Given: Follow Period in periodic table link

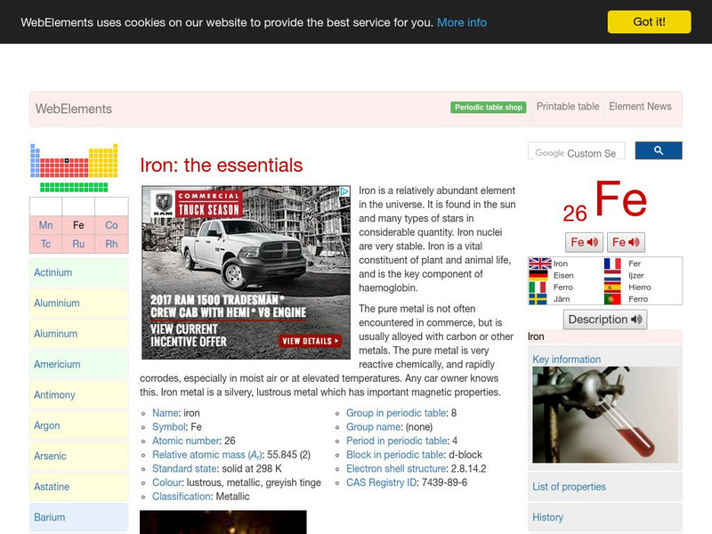Looking at the screenshot, I should [396, 441].
